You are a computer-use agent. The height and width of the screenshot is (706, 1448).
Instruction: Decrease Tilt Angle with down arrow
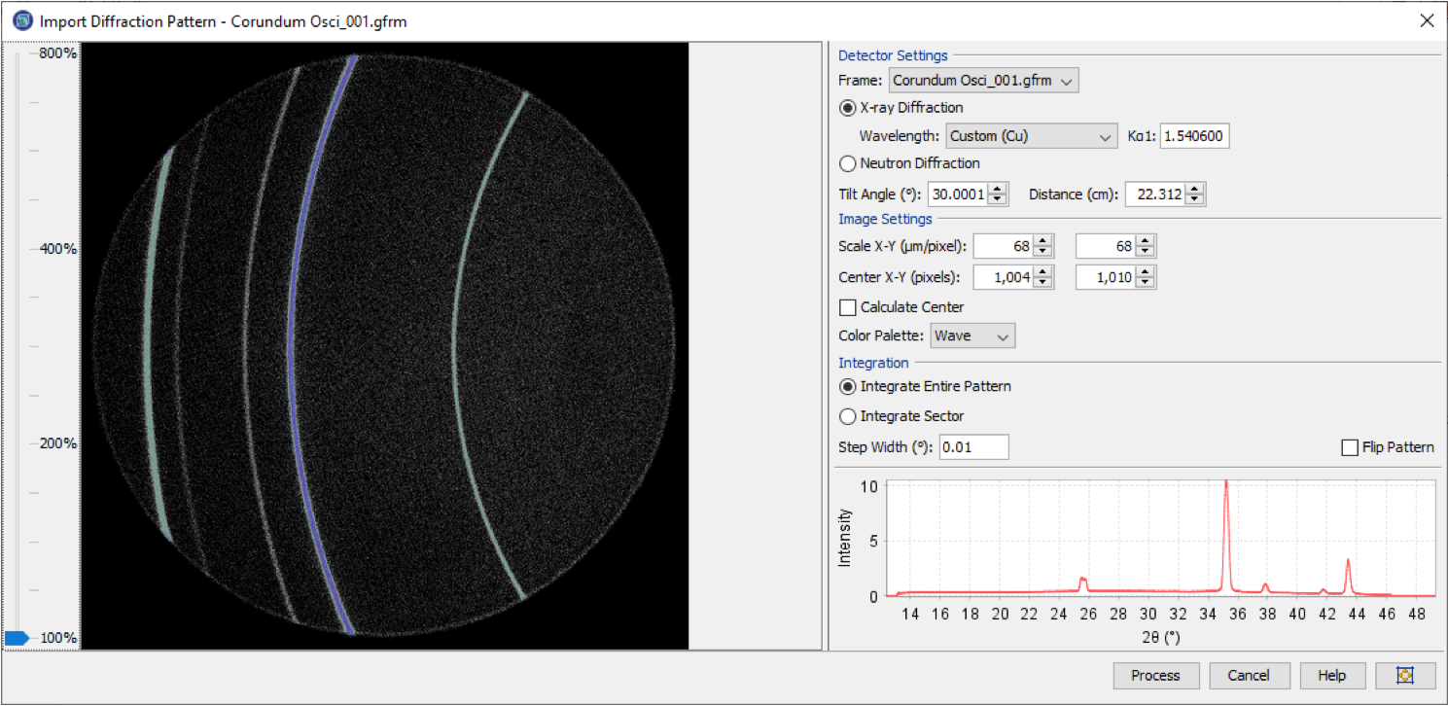tap(997, 200)
